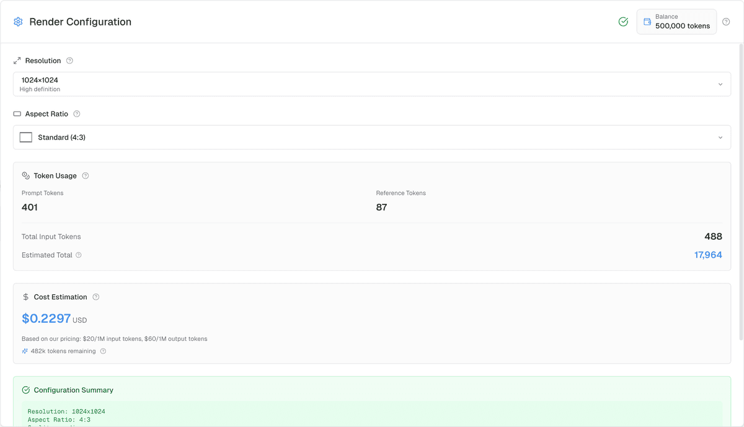Open the Resolution dropdown showing 1024×1024
The image size is (744, 427).
point(372,84)
